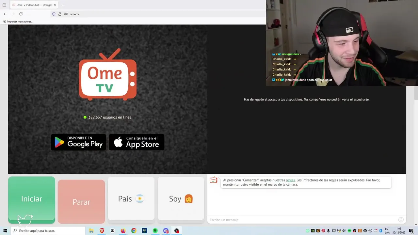Viewport: 418px width, 235px height.
Task: Open the LE app from taskbar
Action: click(144, 231)
